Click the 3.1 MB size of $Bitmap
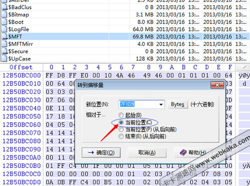Screen dimensions: 250x186 click(144, 14)
